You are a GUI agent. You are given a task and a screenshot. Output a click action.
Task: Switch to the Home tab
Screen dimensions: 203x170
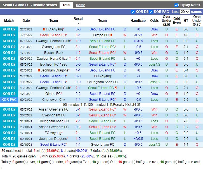(x=80, y=5)
